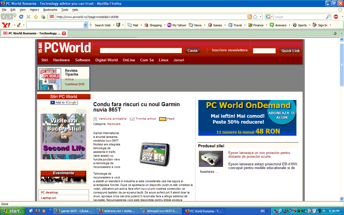This screenshot has width=344, height=215.
Task: Open the Hardware category link
Action: (114, 124)
